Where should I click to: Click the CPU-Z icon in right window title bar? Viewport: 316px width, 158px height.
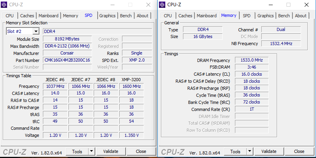point(162,5)
